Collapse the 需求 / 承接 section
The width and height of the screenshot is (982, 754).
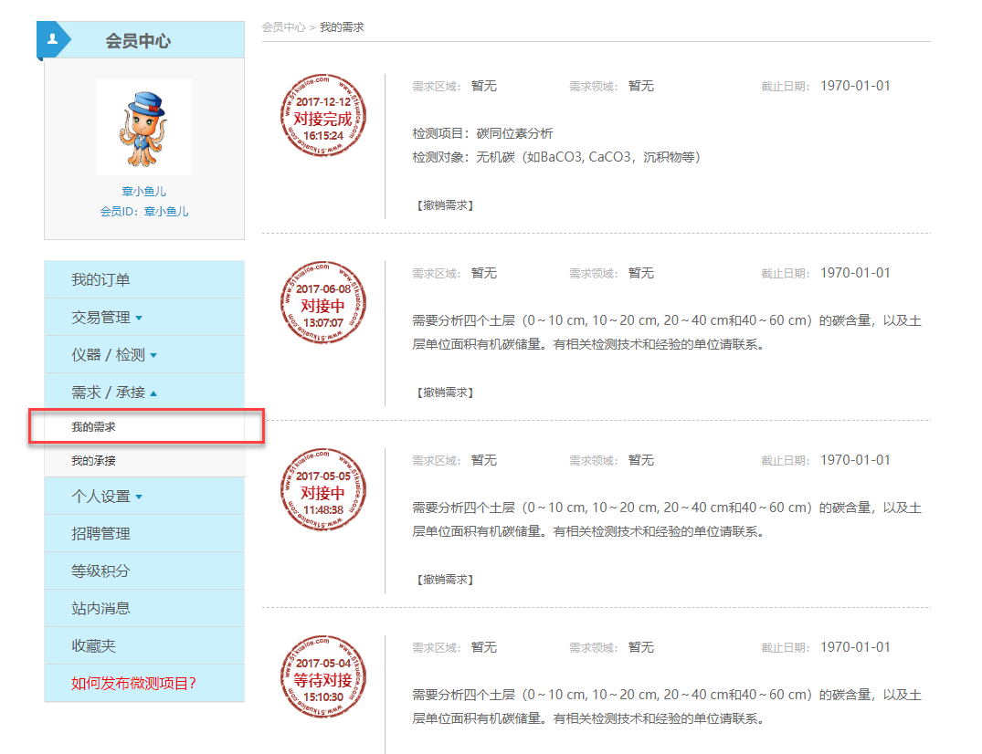click(x=153, y=393)
